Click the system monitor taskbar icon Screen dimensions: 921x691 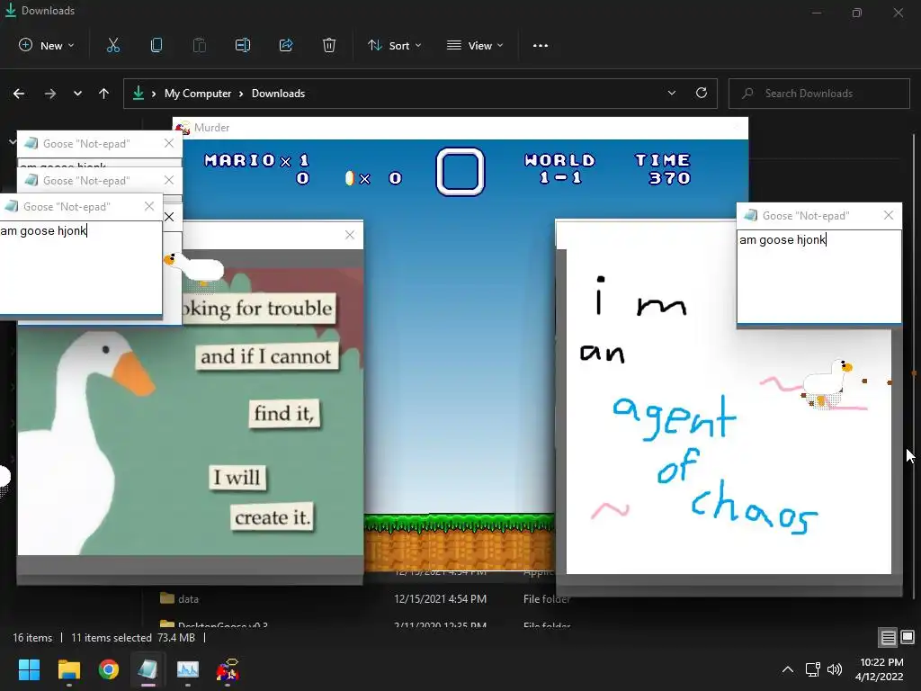(188, 669)
